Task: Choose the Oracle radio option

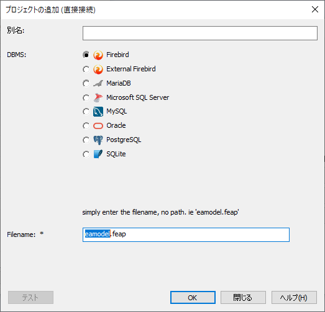Action: pyautogui.click(x=86, y=125)
